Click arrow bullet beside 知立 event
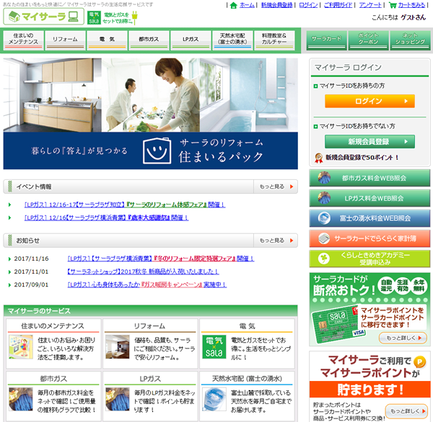This screenshot has width=433, height=422. coord(10,205)
